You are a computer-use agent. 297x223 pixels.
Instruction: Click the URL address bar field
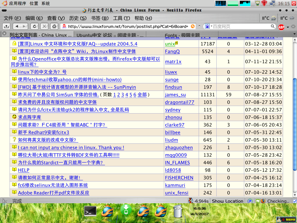click(x=128, y=26)
